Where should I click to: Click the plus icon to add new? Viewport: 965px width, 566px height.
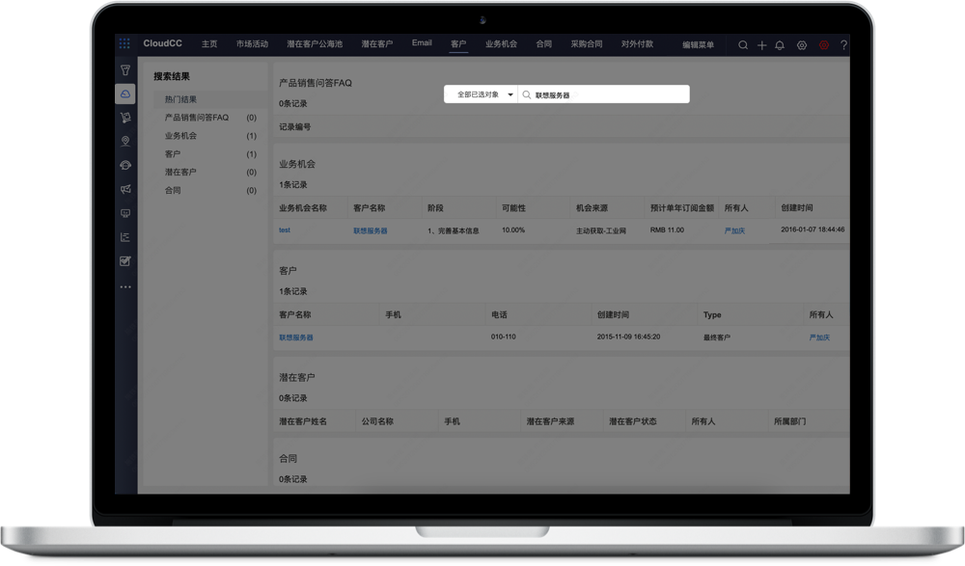pos(761,44)
